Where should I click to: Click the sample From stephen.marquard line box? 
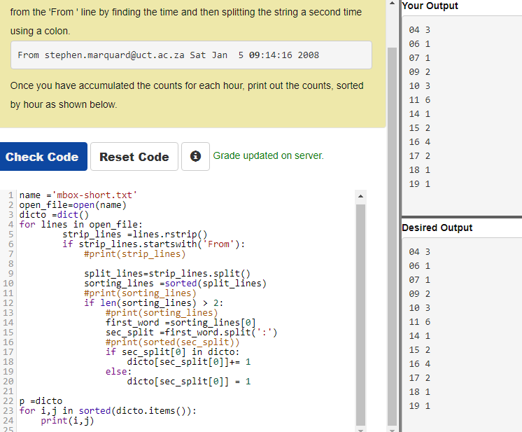tap(191, 55)
